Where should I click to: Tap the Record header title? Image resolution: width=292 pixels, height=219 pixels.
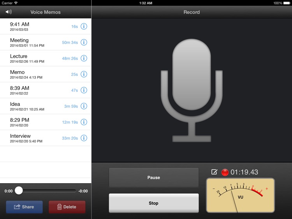point(192,12)
